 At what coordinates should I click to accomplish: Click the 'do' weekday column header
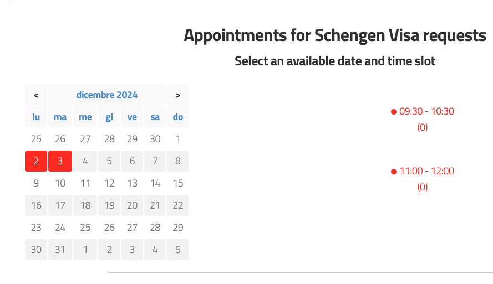tap(178, 117)
